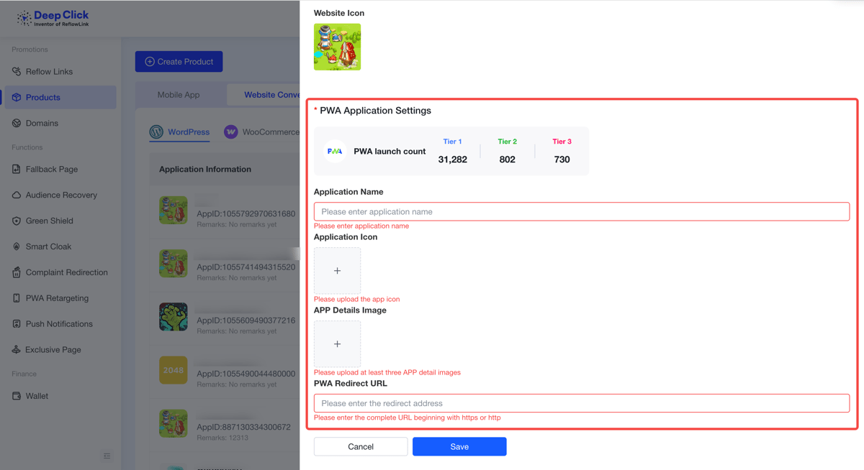
Task: Click the Domains globe icon
Action: pos(17,124)
